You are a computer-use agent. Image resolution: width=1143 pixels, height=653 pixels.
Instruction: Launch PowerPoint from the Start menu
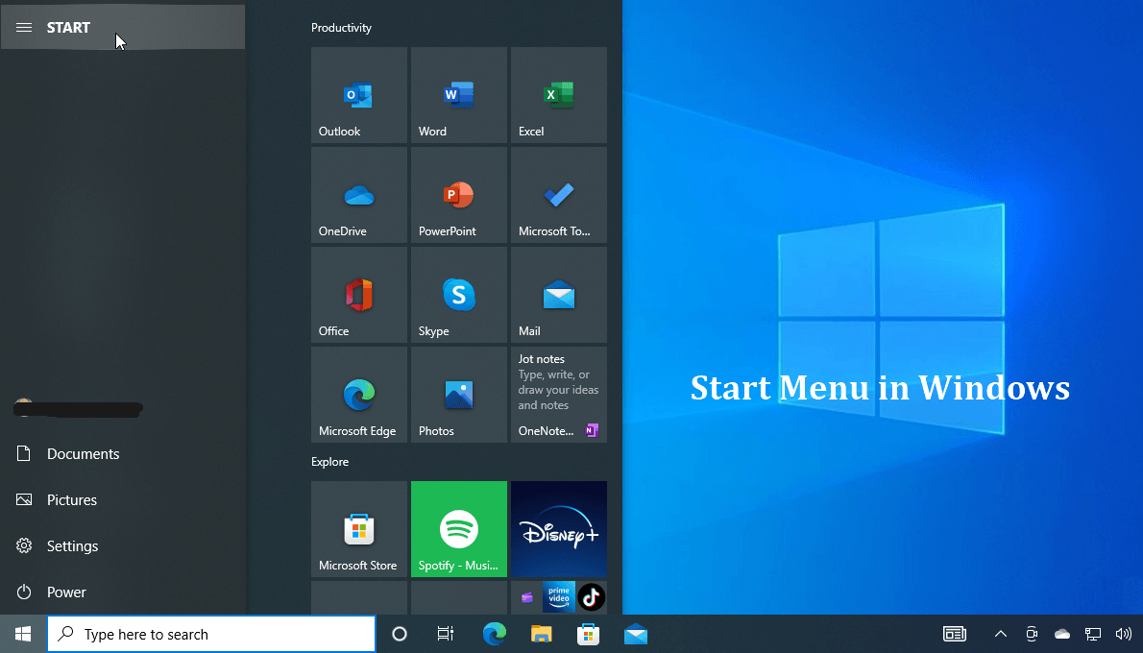click(x=458, y=195)
